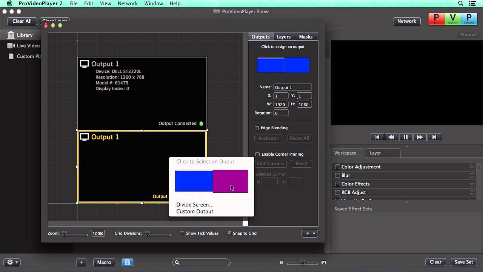Open the Apple menu
483x272 pixels.
tap(9, 3)
